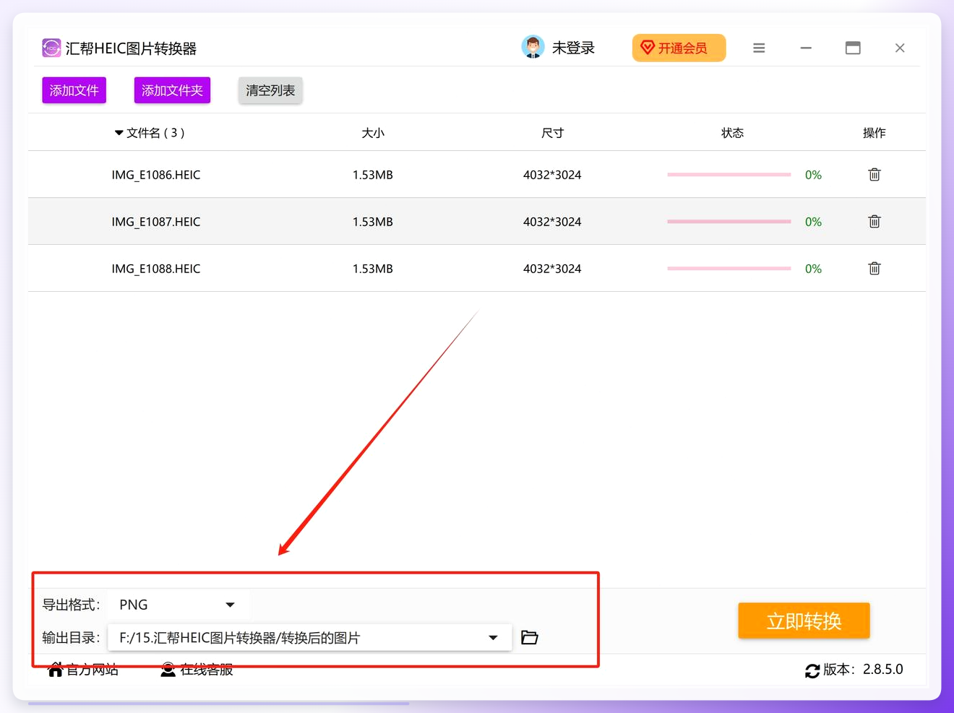Sort by file name column header arrow
The height and width of the screenshot is (713, 954).
119,133
